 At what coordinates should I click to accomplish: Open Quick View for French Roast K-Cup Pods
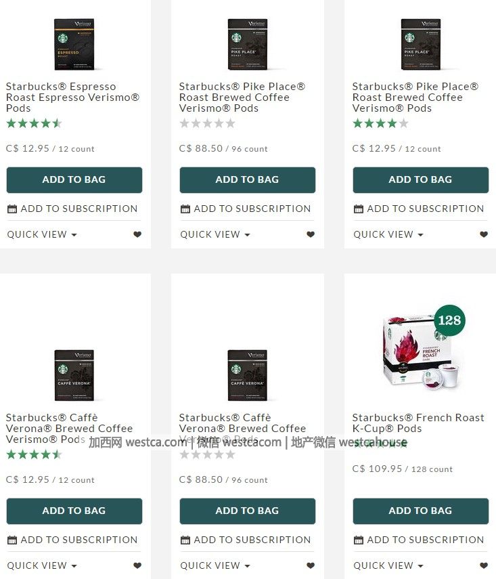(x=388, y=565)
